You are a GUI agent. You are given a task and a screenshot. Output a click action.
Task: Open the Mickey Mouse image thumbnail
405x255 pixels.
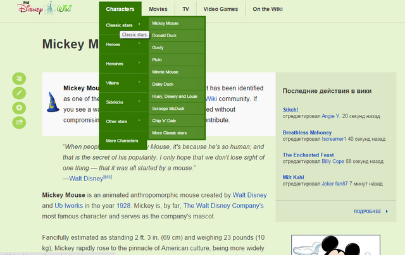(335, 245)
